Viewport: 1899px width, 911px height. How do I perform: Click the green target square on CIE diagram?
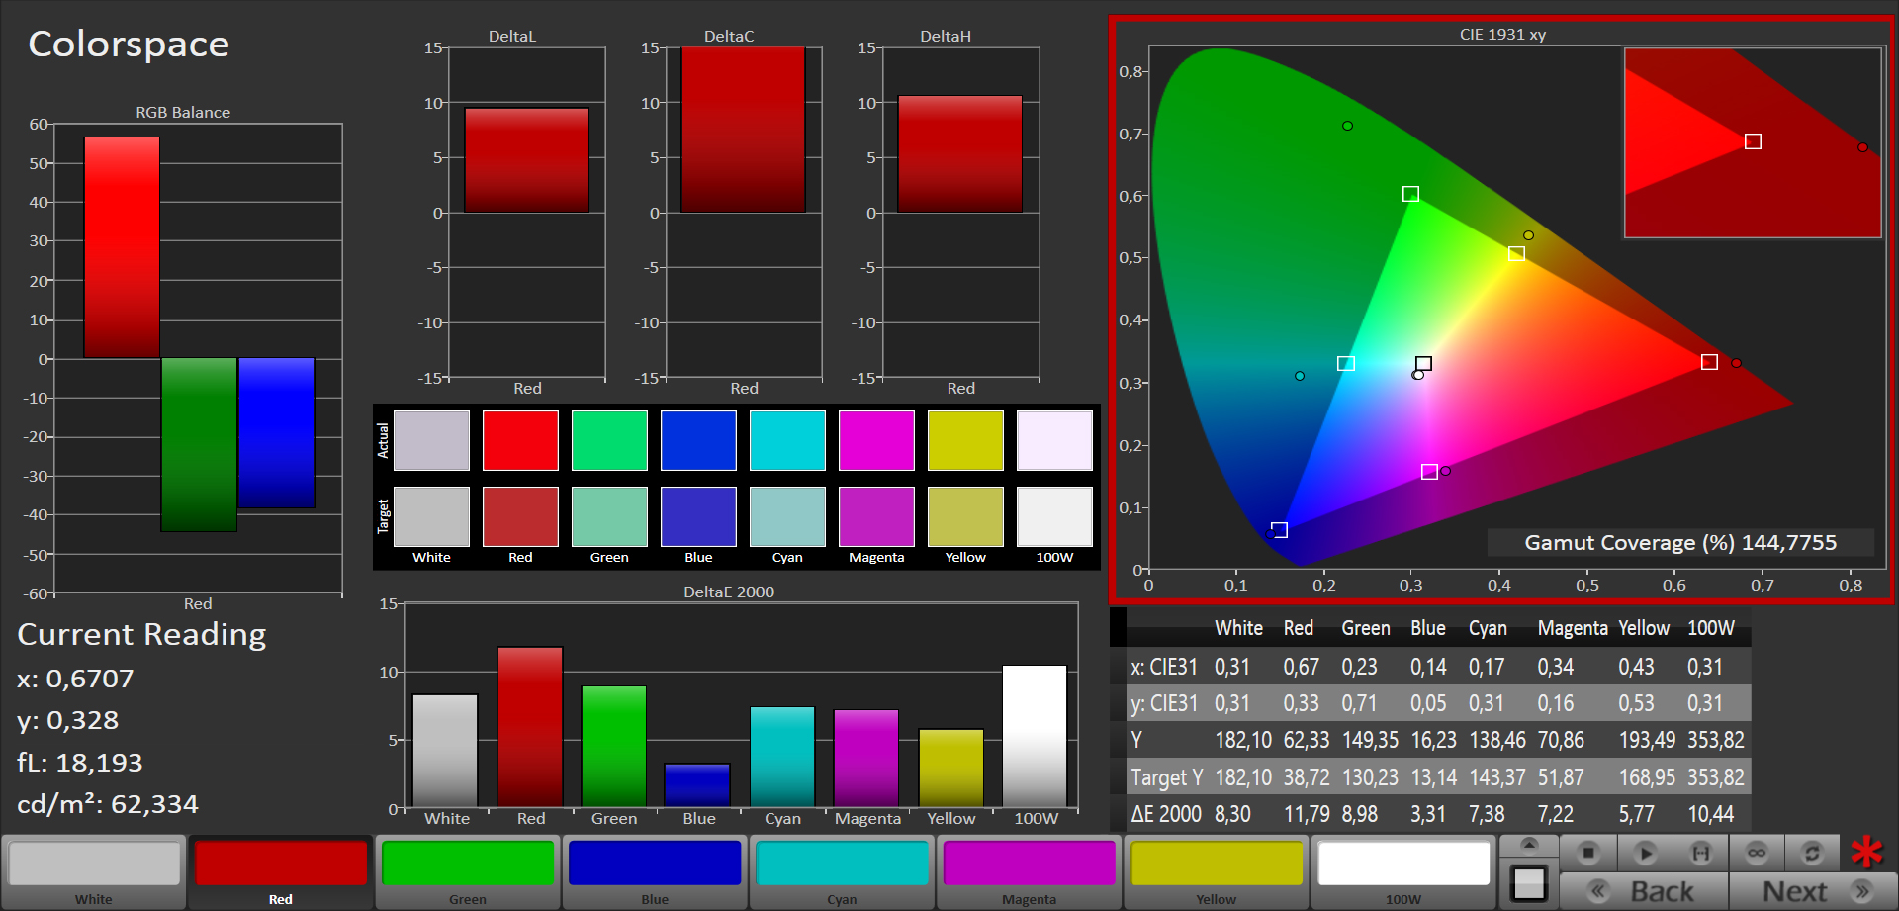(1411, 194)
